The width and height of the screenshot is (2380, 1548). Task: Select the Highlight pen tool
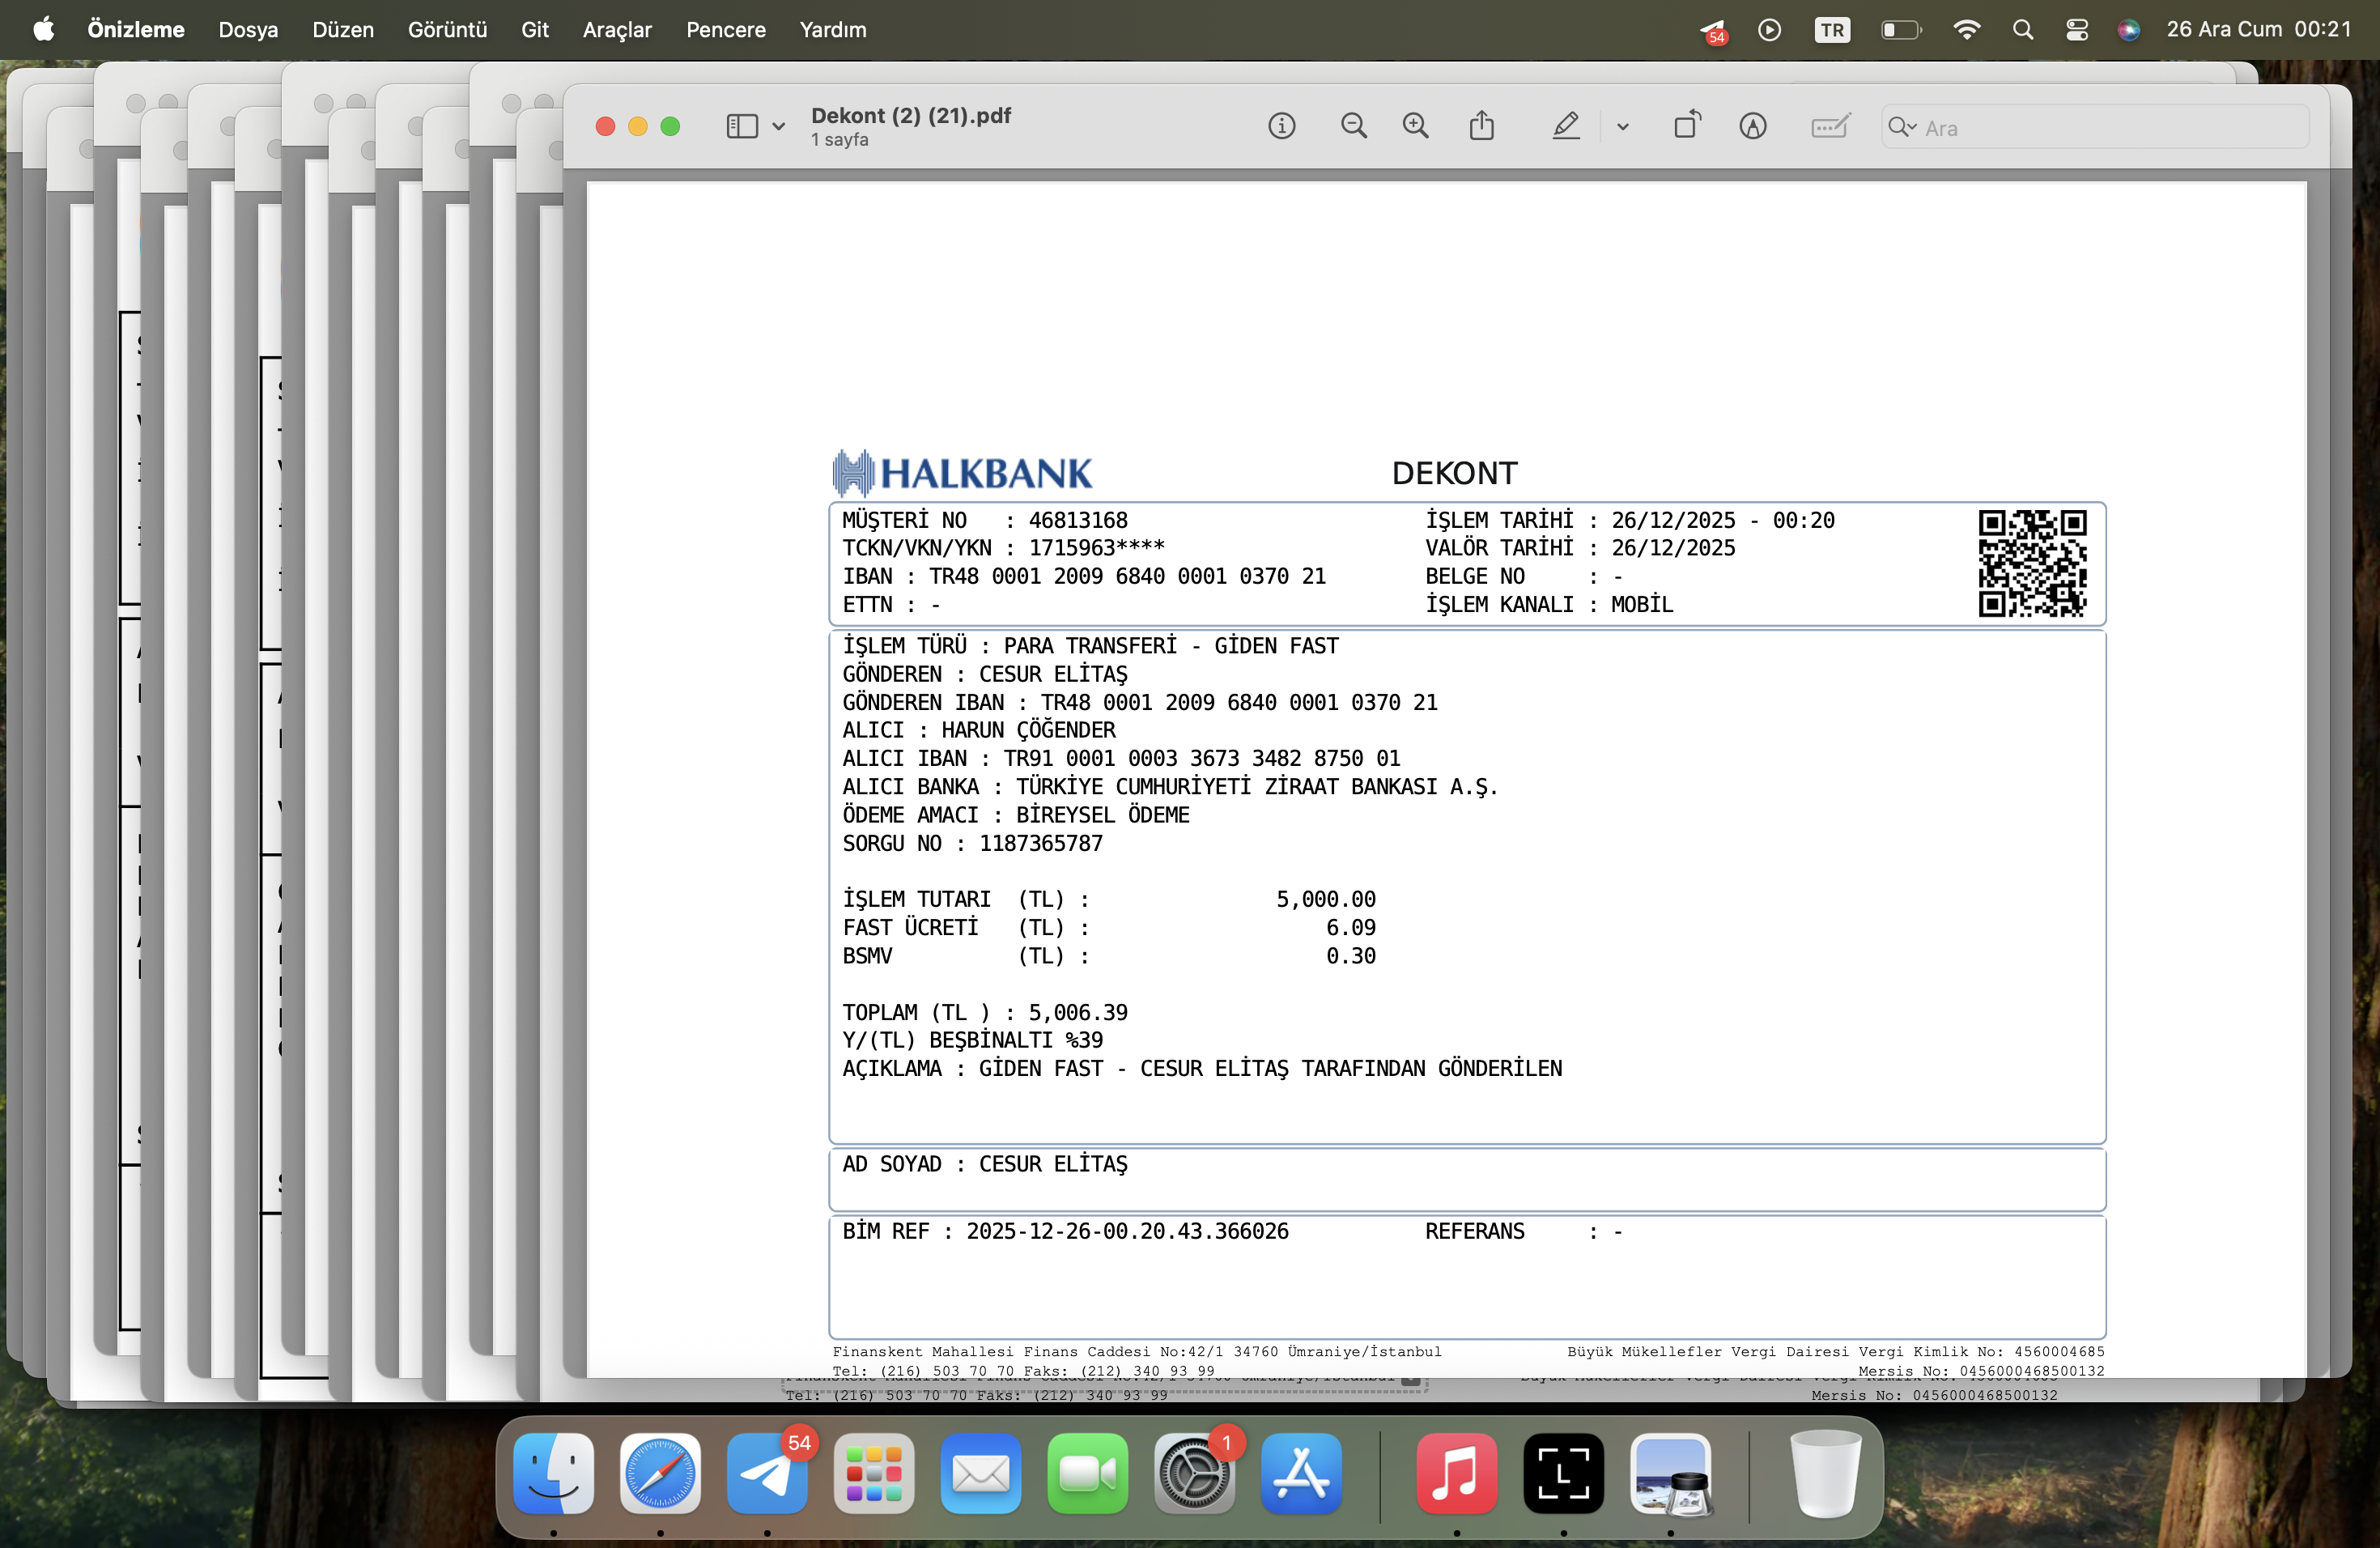1566,126
